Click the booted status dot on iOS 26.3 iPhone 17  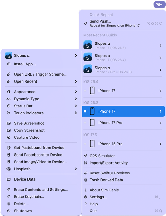(x=85, y=111)
